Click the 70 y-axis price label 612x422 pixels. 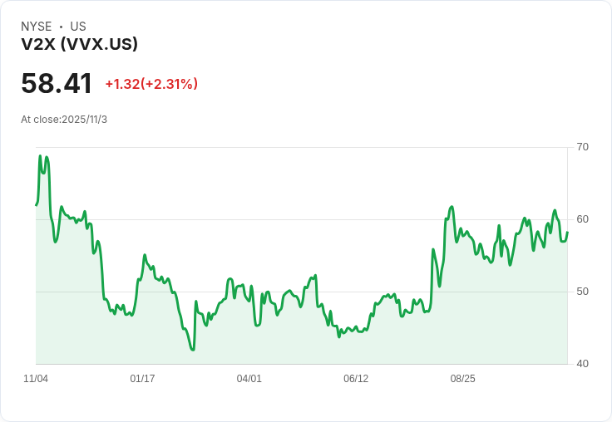click(582, 147)
